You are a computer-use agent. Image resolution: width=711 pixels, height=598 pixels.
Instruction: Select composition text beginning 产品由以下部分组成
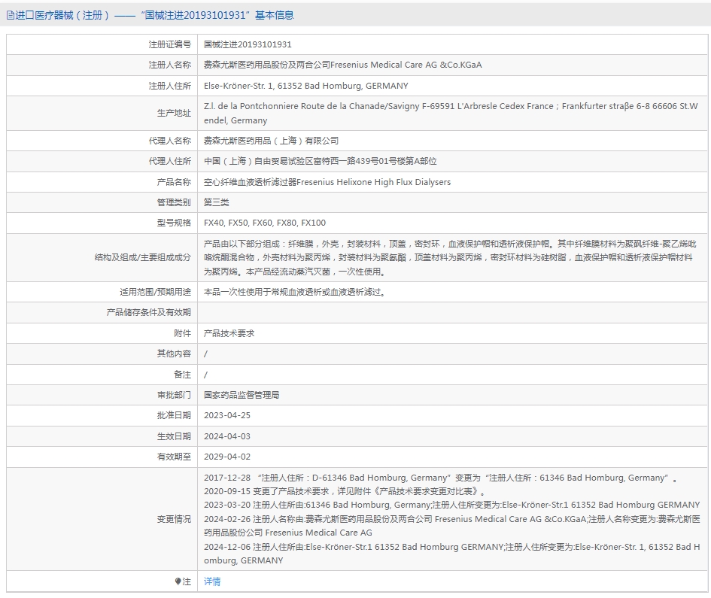coord(450,257)
